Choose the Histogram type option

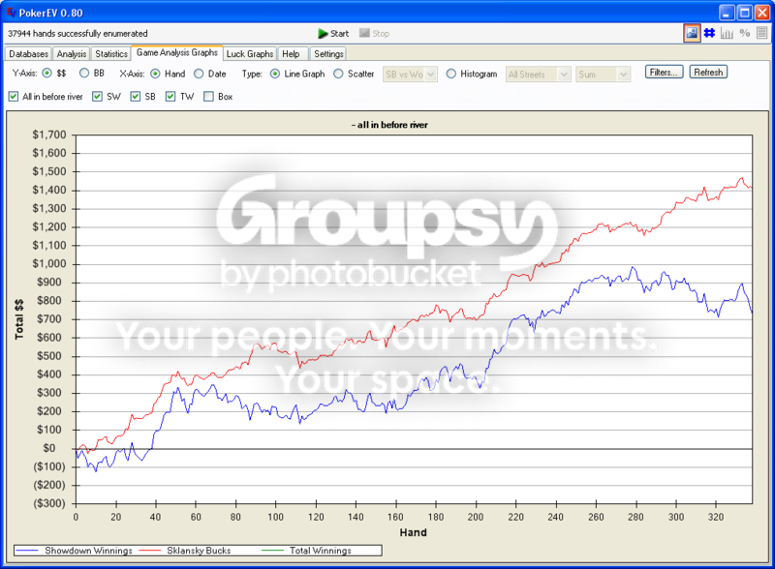click(x=450, y=74)
